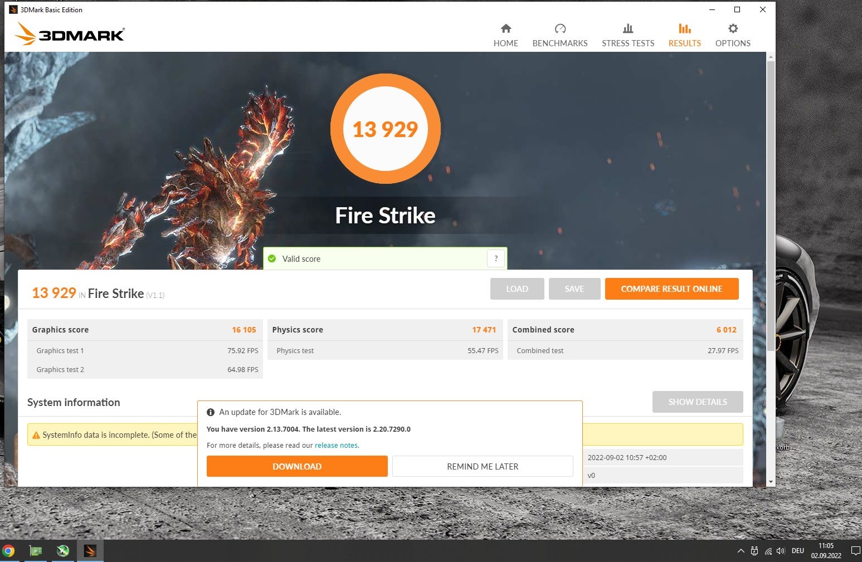Select the Results tab
Viewport: 862px width, 562px height.
coord(684,36)
